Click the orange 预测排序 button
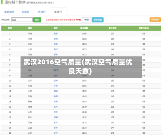 click(x=155, y=20)
